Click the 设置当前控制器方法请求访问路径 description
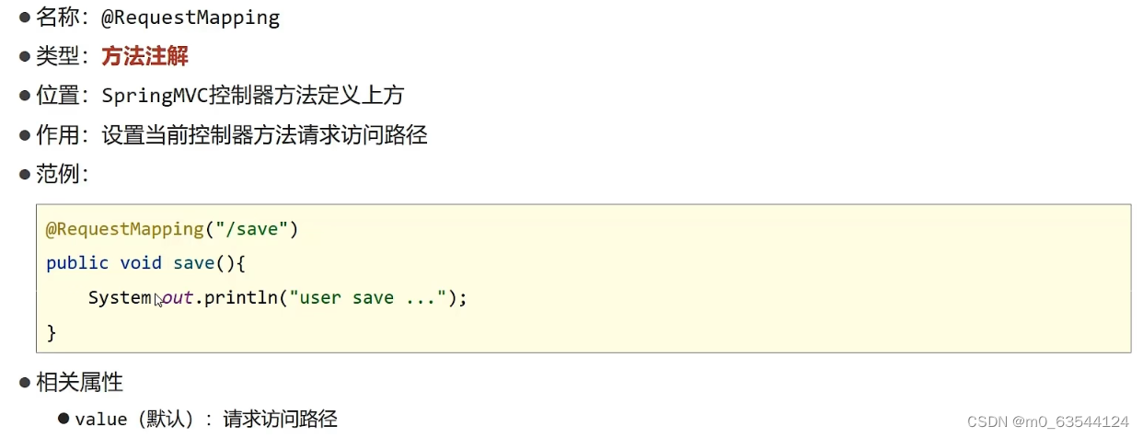 pyautogui.click(x=264, y=135)
